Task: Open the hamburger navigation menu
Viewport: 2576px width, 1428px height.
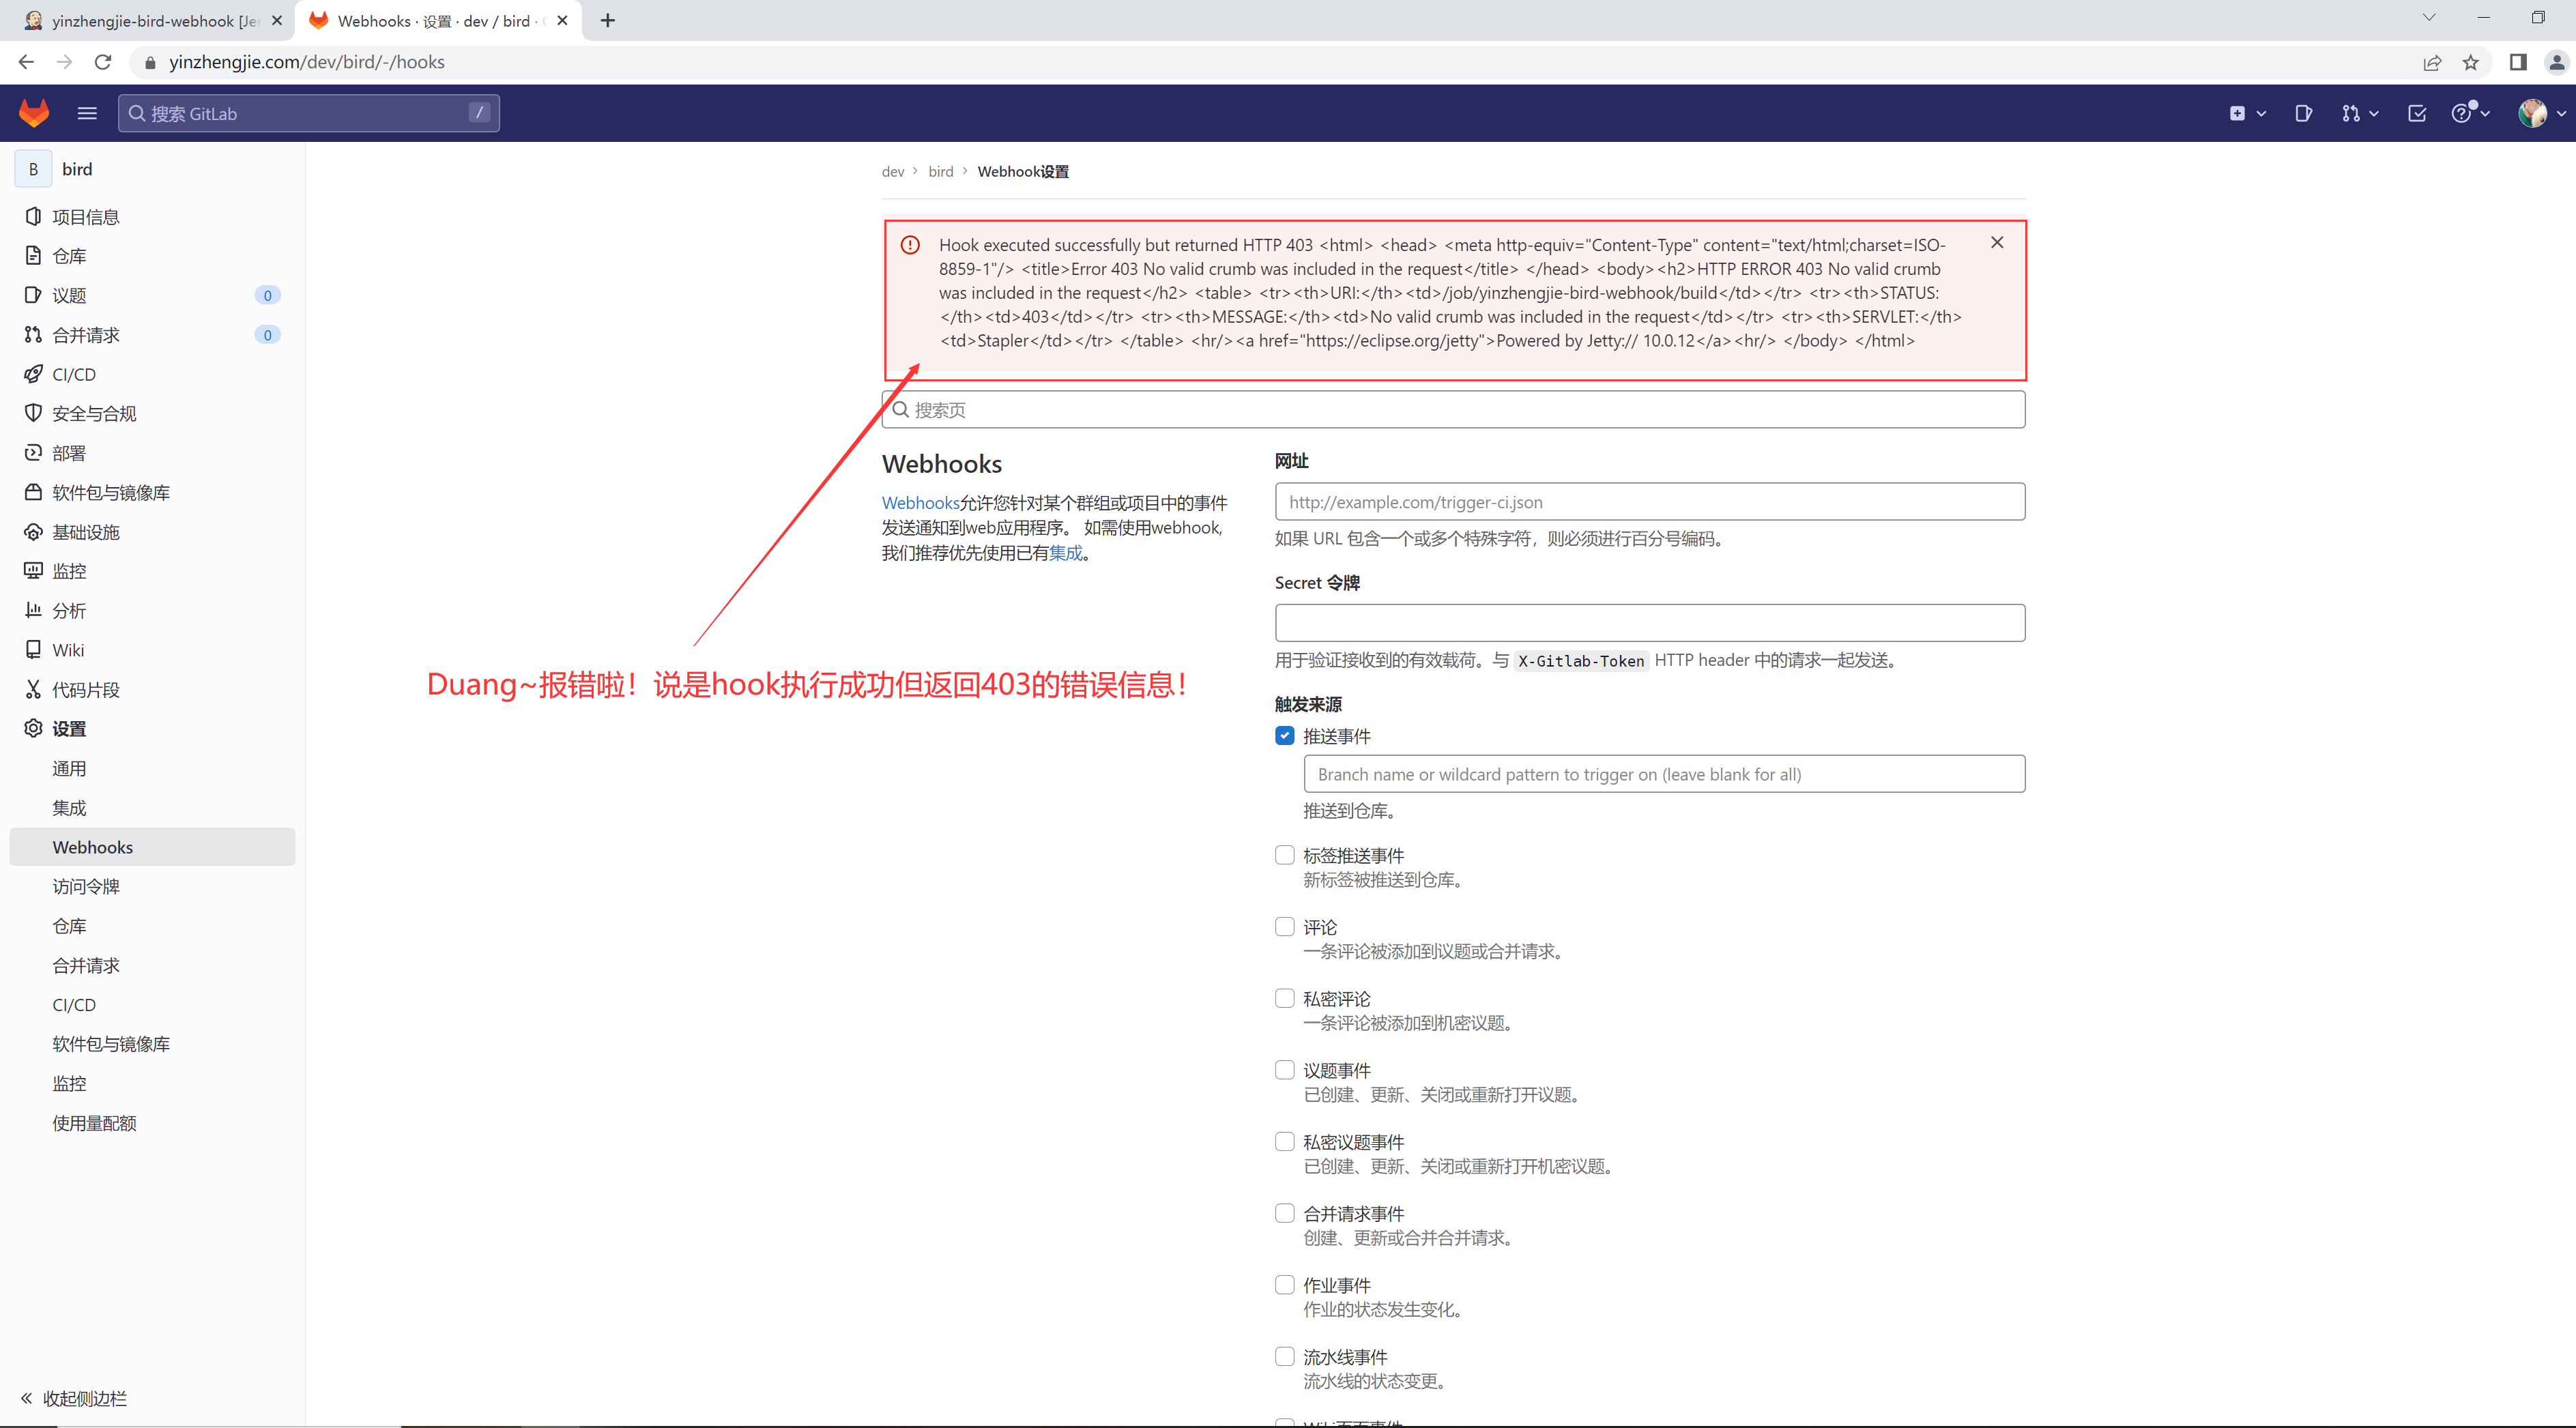Action: click(87, 113)
